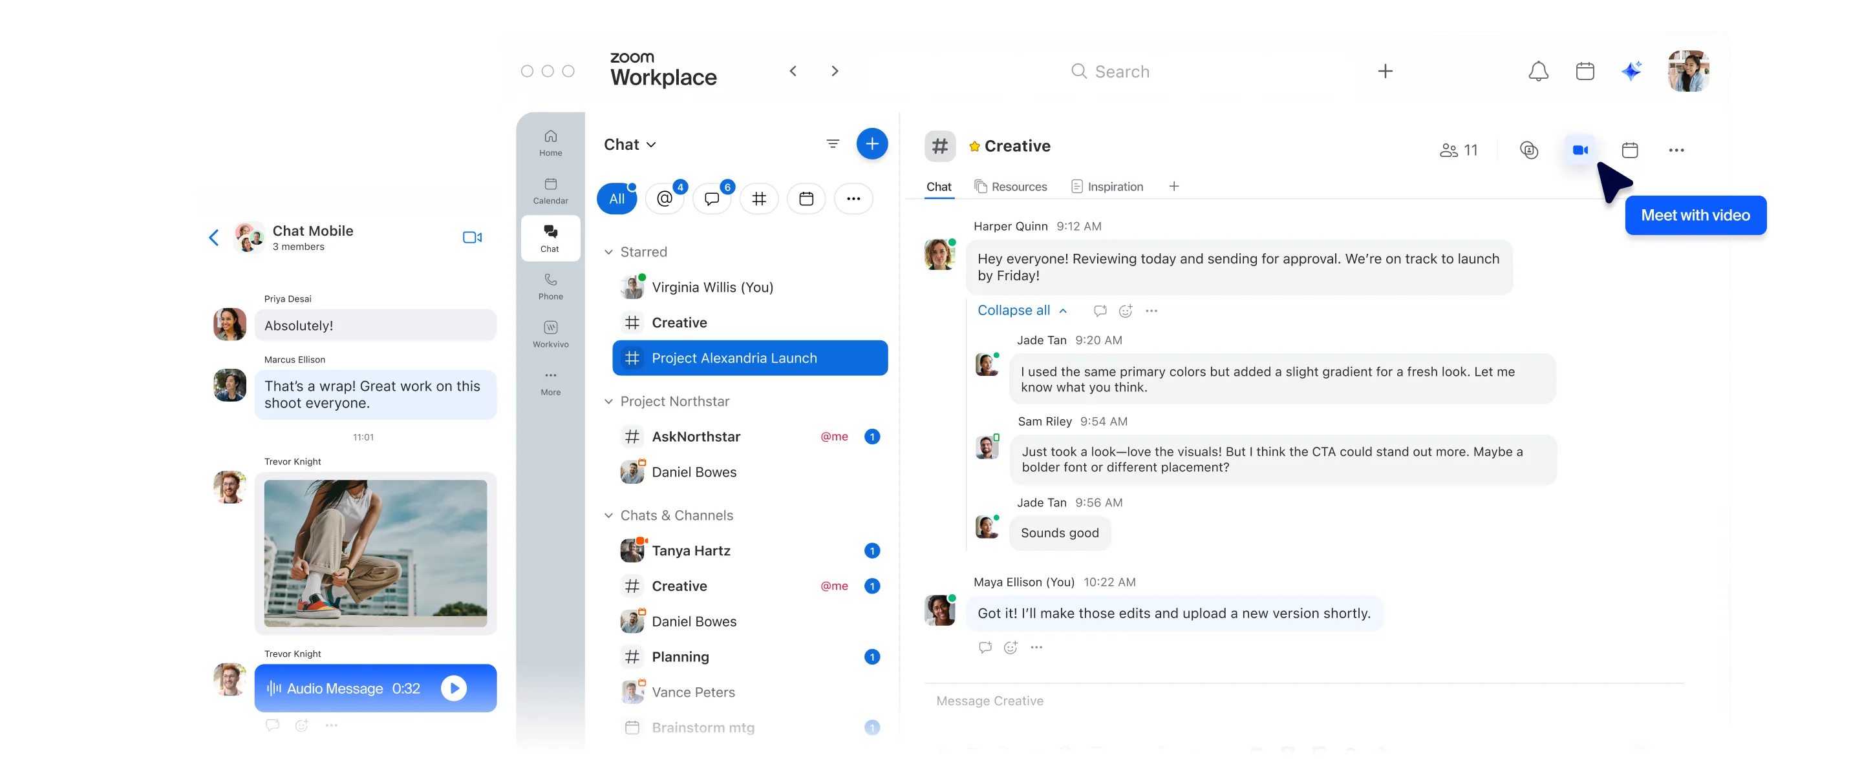
Task: Launch the AI Companion sparkle icon
Action: pyautogui.click(x=1631, y=71)
